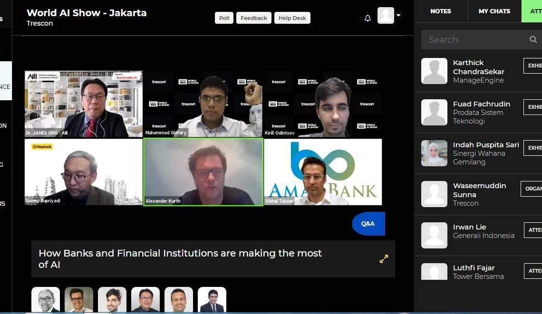This screenshot has width=542, height=314.
Task: Click Irwan Lie's avatar placeholder
Action: click(434, 235)
